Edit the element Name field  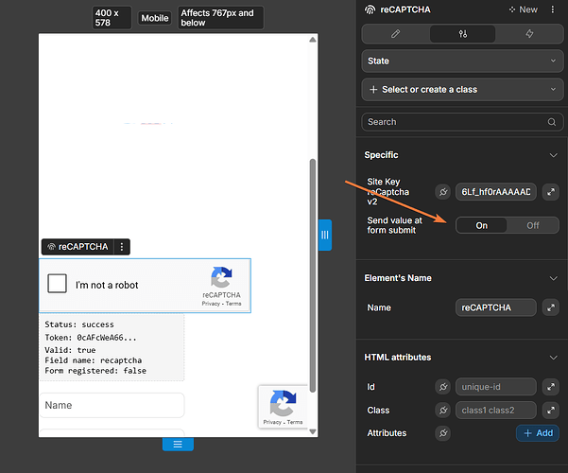pyautogui.click(x=495, y=307)
